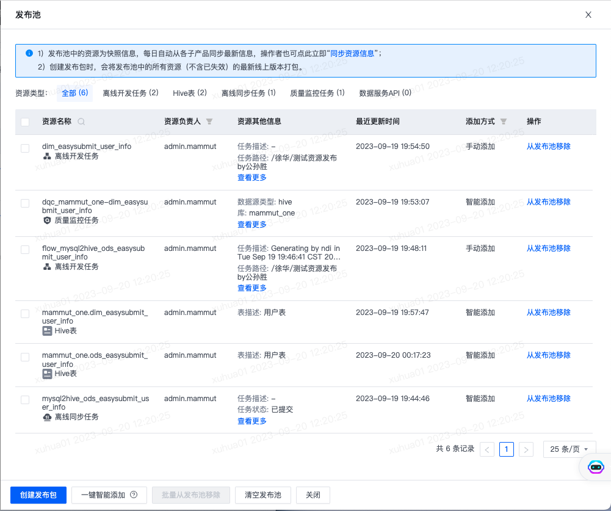Click the 质量监控任务 shield icon in dqc row

[x=47, y=220]
